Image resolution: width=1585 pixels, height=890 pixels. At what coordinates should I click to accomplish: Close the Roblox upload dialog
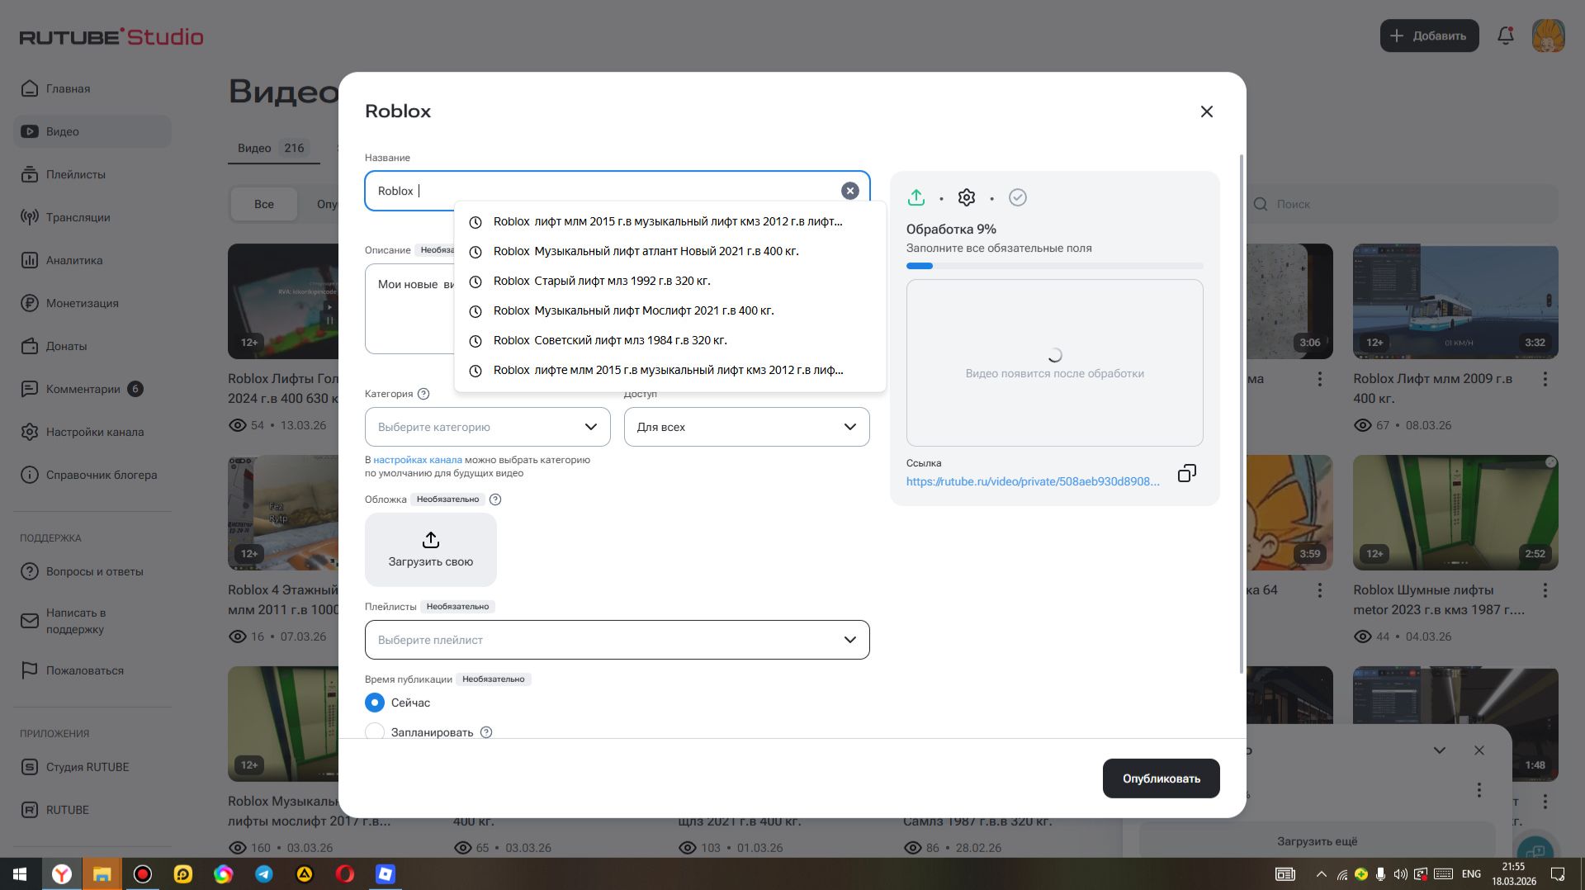(x=1207, y=111)
